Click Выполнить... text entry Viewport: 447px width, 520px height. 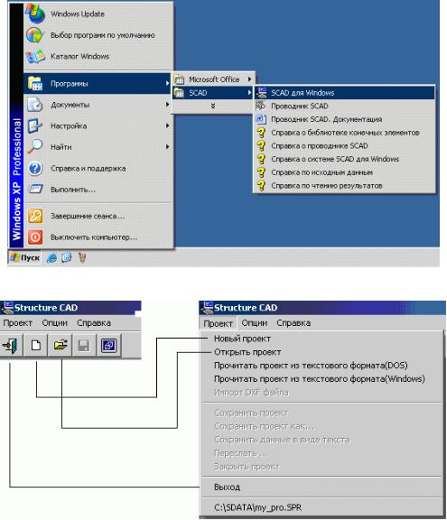click(x=73, y=190)
